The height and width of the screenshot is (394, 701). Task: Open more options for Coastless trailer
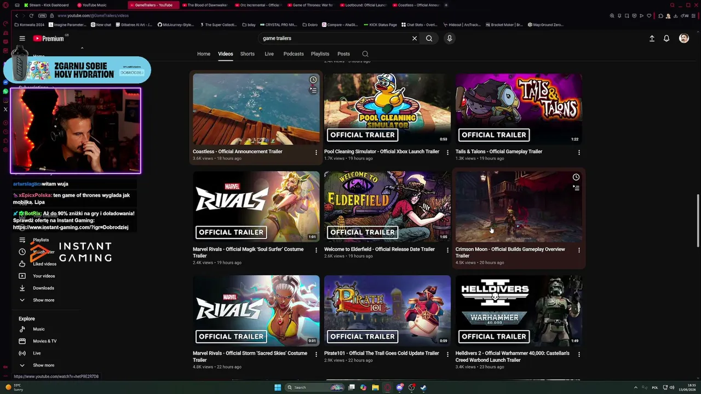coord(316,152)
